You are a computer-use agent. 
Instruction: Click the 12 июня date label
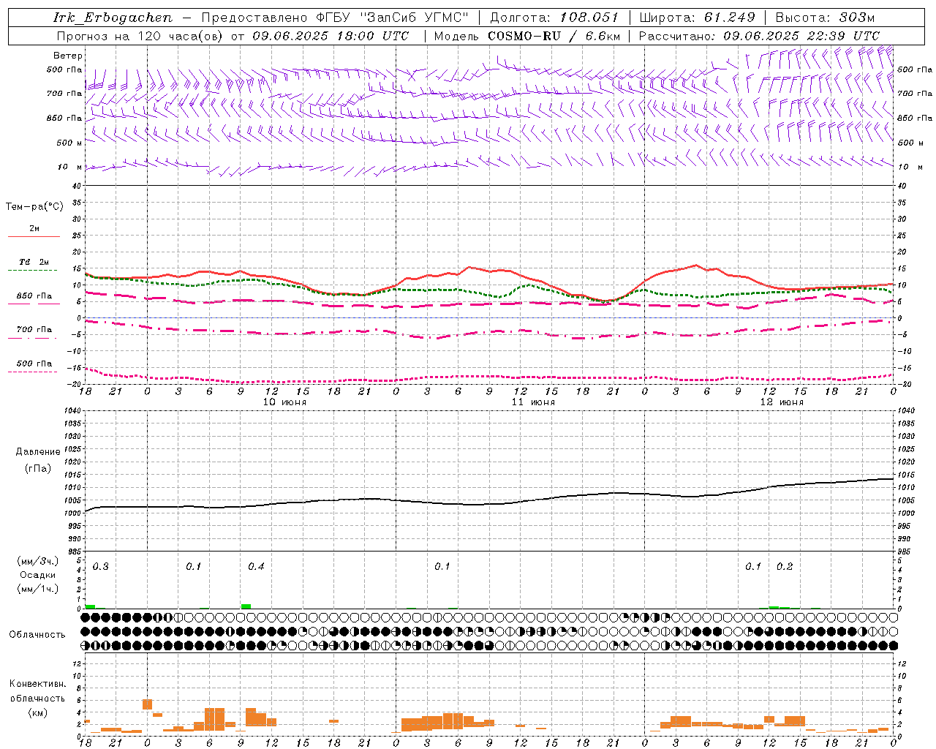782,402
